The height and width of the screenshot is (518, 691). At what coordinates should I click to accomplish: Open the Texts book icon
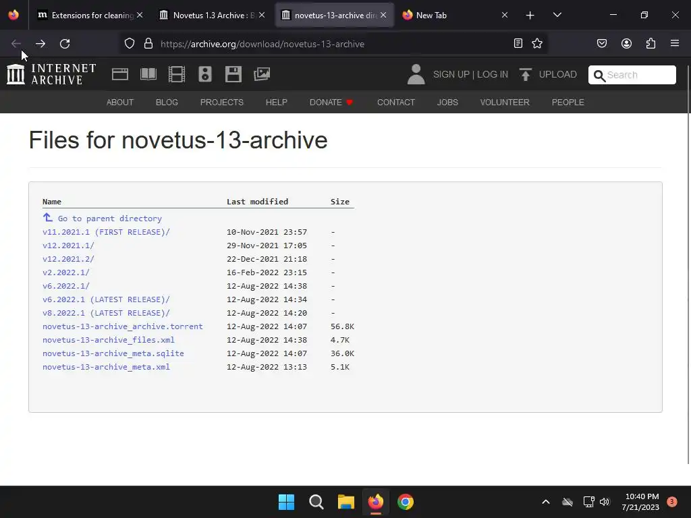click(148, 74)
